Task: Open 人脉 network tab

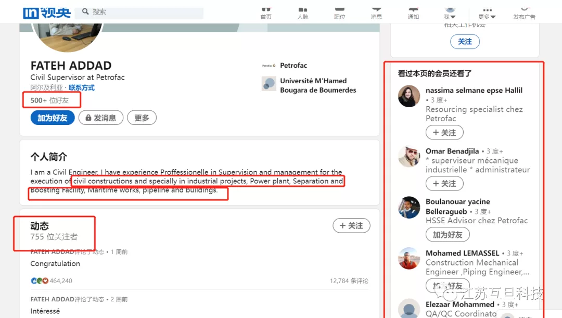Action: tap(303, 13)
